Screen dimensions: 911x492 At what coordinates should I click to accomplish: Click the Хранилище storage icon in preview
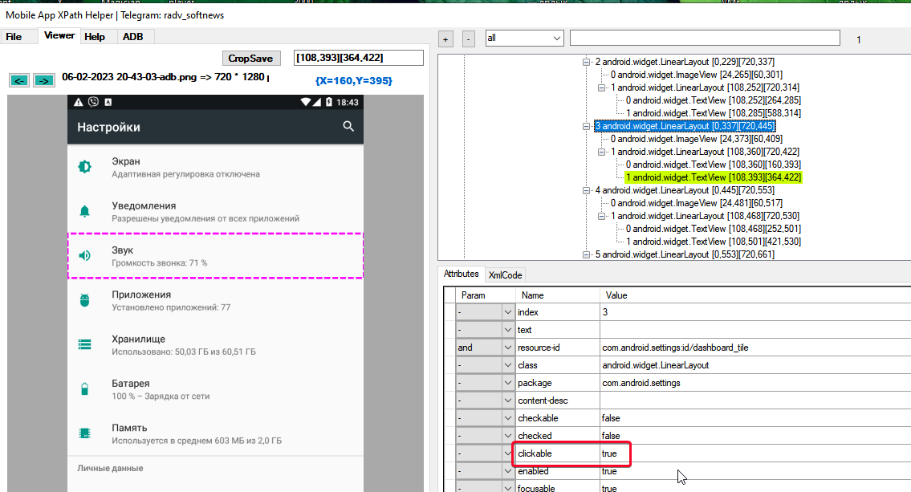tap(85, 344)
